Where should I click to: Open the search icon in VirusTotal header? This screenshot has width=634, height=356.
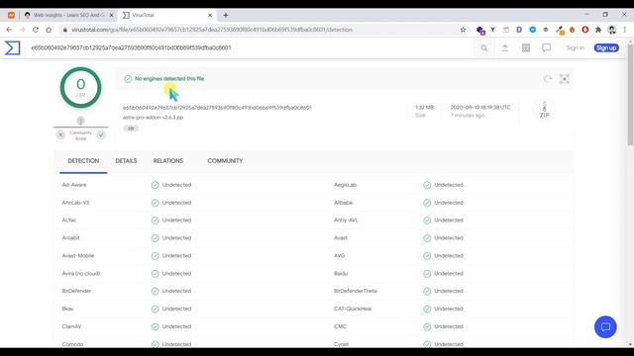484,48
